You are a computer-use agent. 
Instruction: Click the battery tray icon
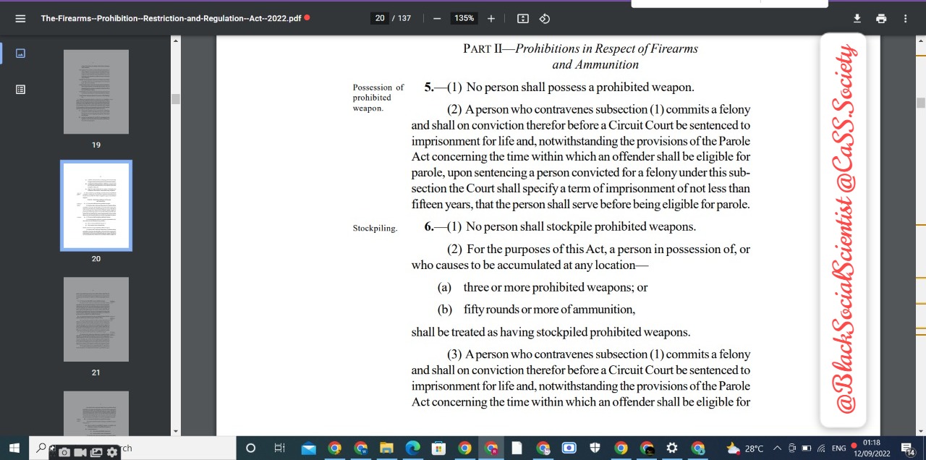coord(807,448)
